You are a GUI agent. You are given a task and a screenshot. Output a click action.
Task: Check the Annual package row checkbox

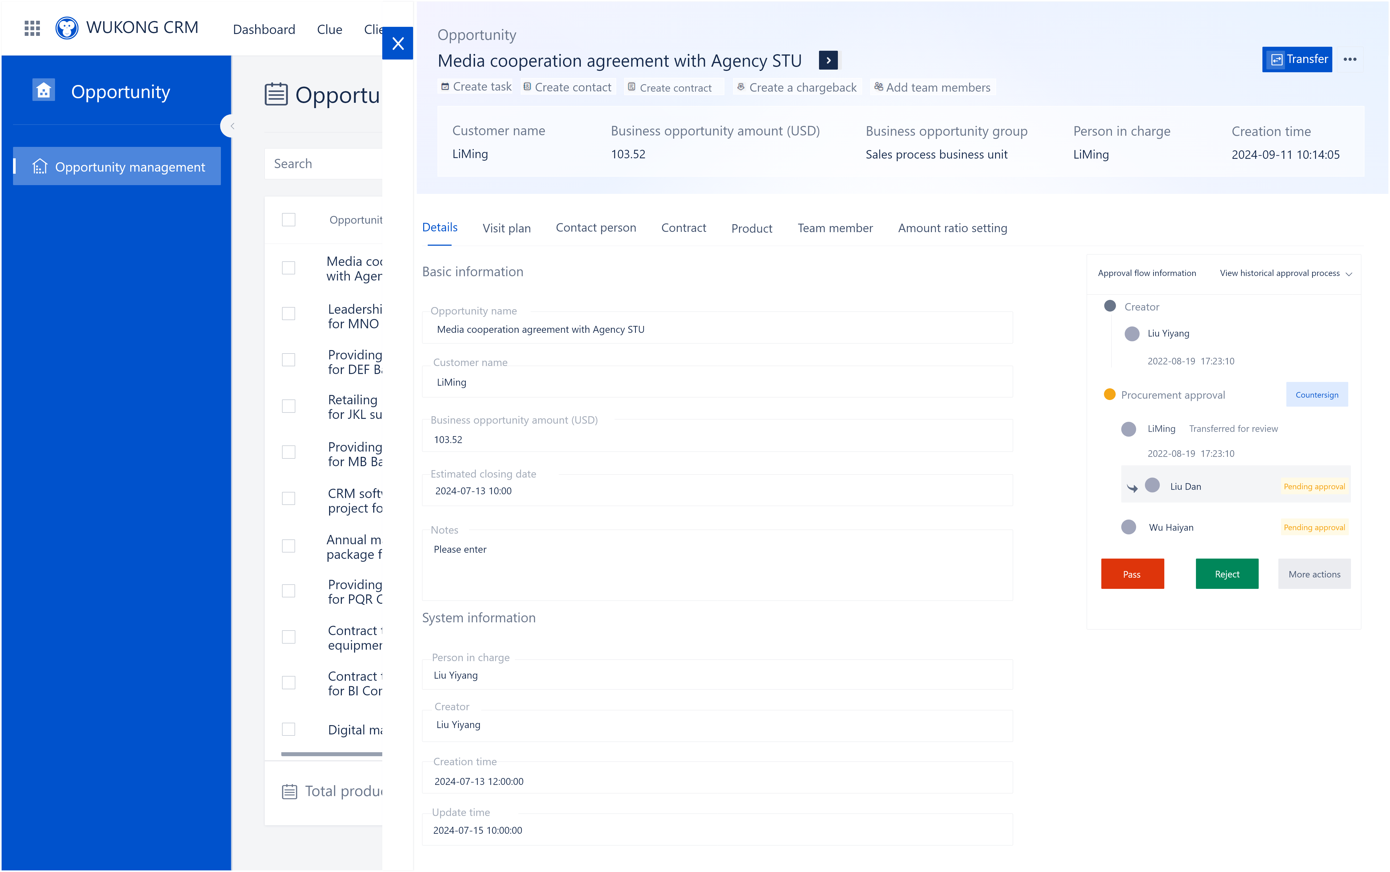coord(288,546)
